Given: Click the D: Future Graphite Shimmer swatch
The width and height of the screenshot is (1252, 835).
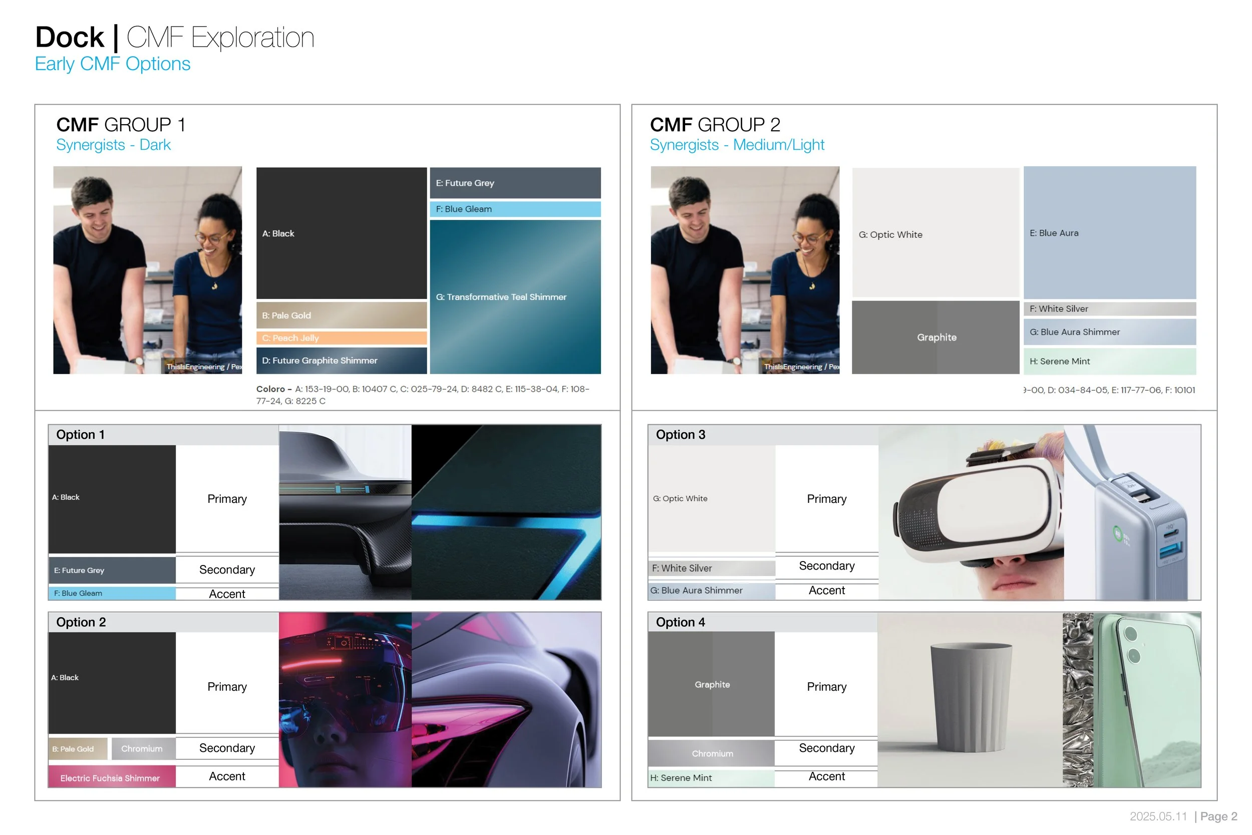Looking at the screenshot, I should 341,361.
